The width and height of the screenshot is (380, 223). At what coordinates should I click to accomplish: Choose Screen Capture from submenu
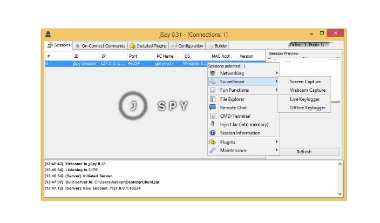(304, 82)
